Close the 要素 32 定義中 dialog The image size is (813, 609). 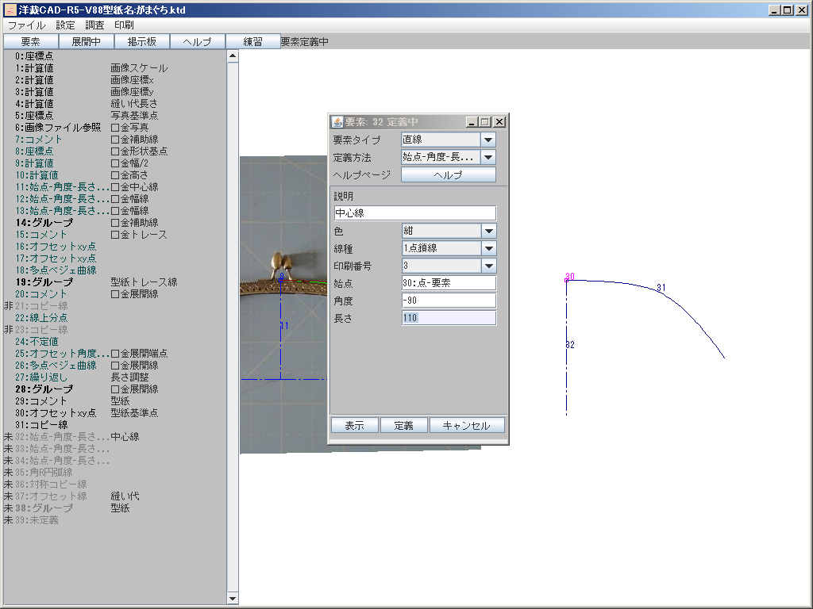499,121
